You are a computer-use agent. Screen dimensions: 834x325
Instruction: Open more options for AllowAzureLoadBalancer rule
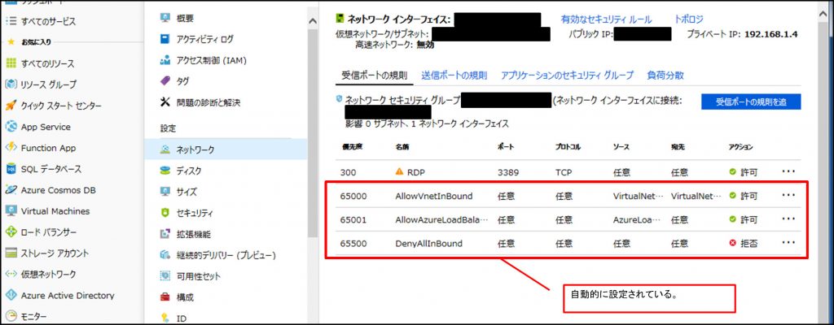click(x=788, y=219)
